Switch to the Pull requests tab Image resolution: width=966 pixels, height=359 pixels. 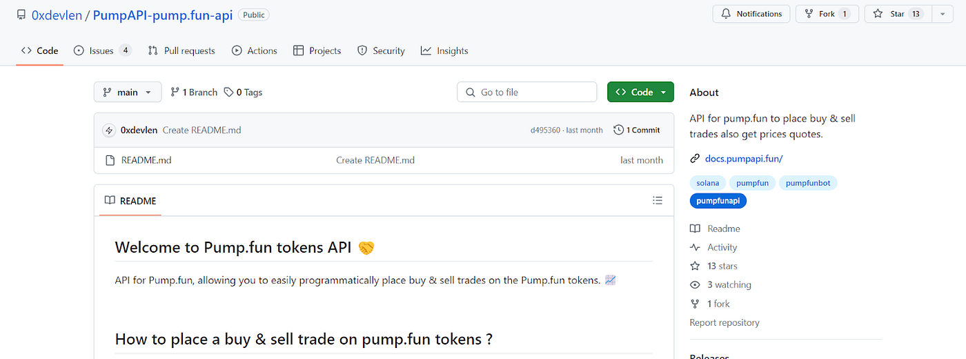pyautogui.click(x=181, y=50)
